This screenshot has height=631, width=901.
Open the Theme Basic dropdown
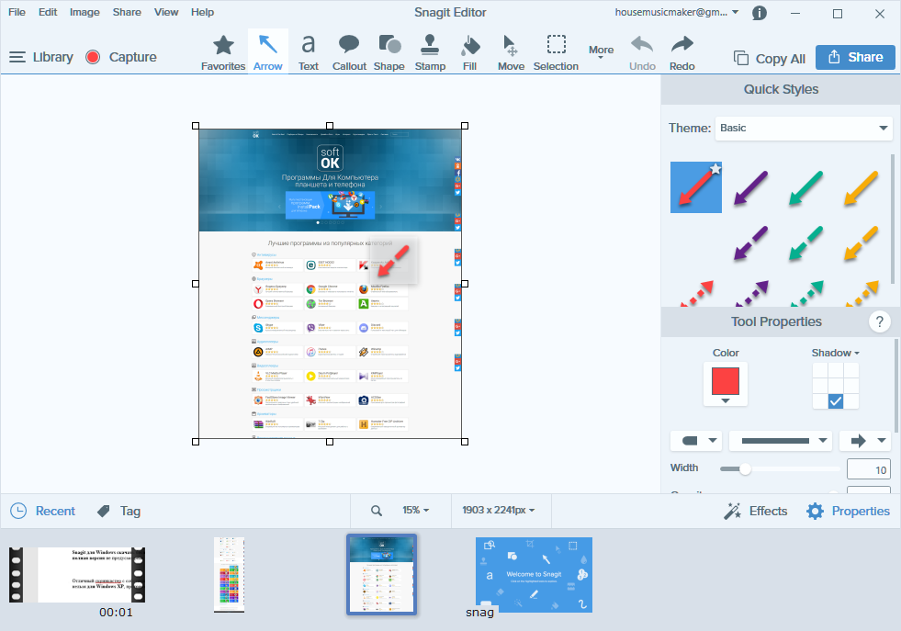coord(804,129)
